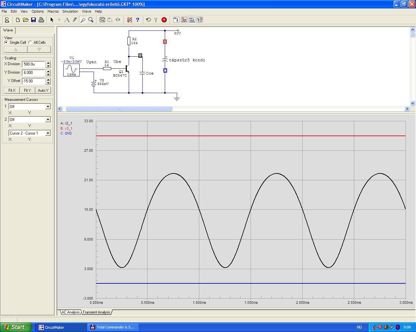This screenshot has height=332, width=416.
Task: Switch to the AC Analysis tab
Action: [x=71, y=312]
